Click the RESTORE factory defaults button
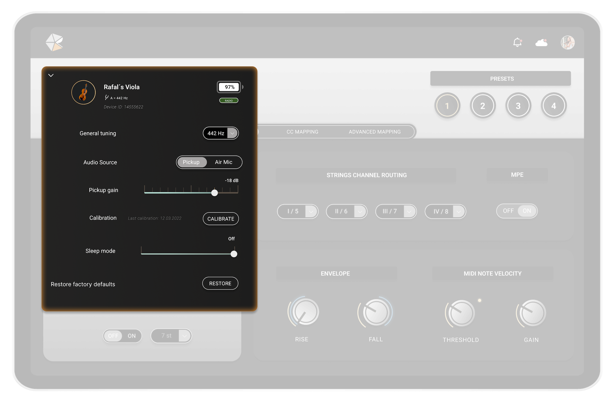Image resolution: width=608 pixels, height=398 pixels. tap(220, 283)
